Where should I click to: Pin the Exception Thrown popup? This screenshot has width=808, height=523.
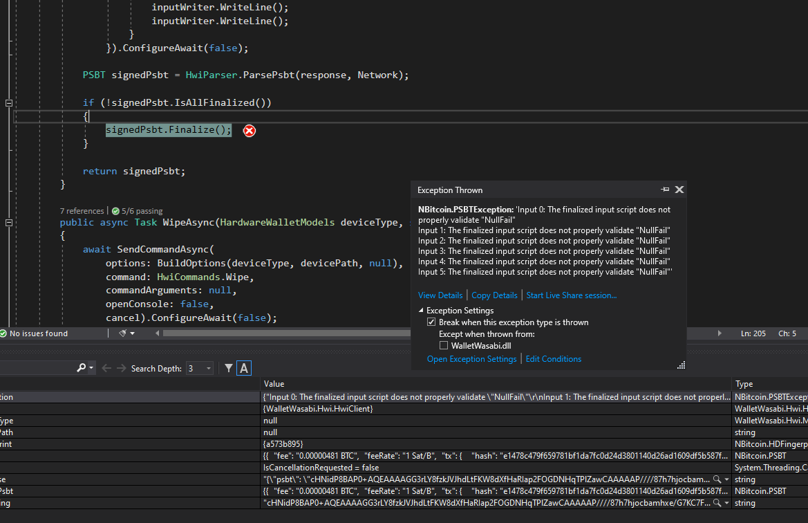click(x=665, y=190)
